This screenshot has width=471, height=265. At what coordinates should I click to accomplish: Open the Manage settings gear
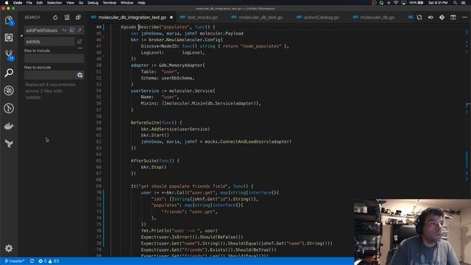pyautogui.click(x=9, y=248)
